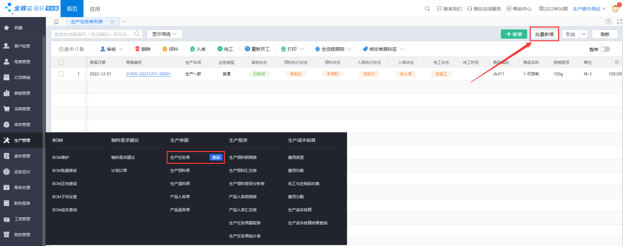
Task: Open 税务管理 sidebar module
Action: pos(22,235)
